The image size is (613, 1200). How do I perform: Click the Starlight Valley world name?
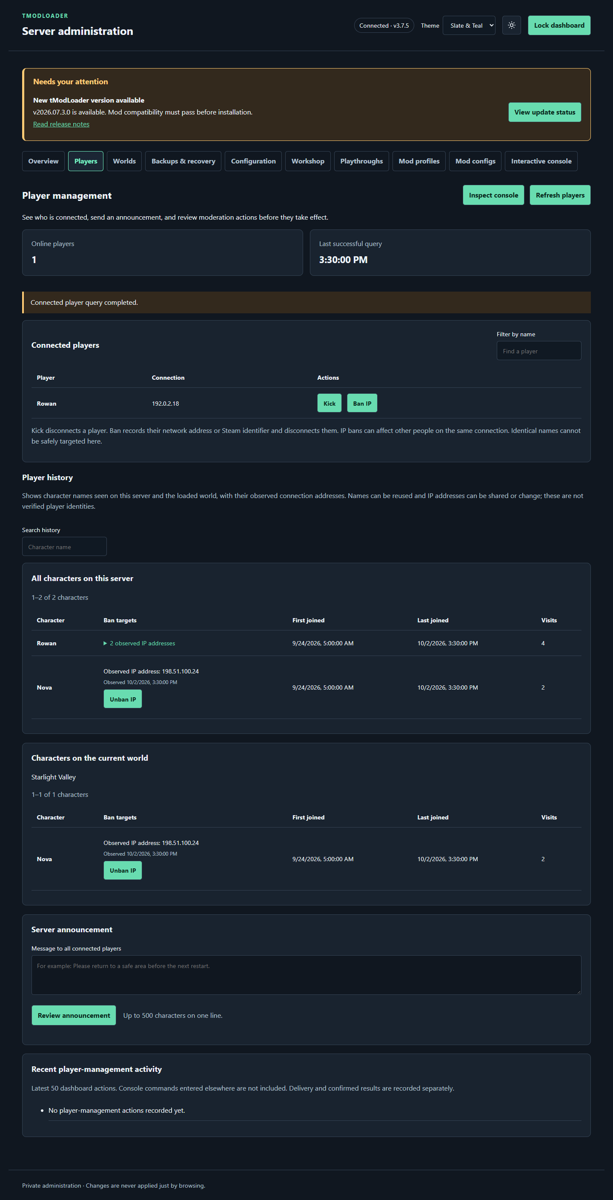tap(54, 777)
